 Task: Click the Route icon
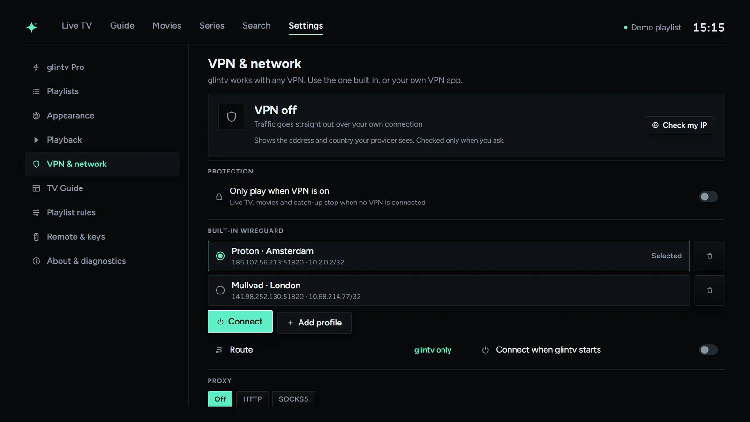[x=219, y=350]
